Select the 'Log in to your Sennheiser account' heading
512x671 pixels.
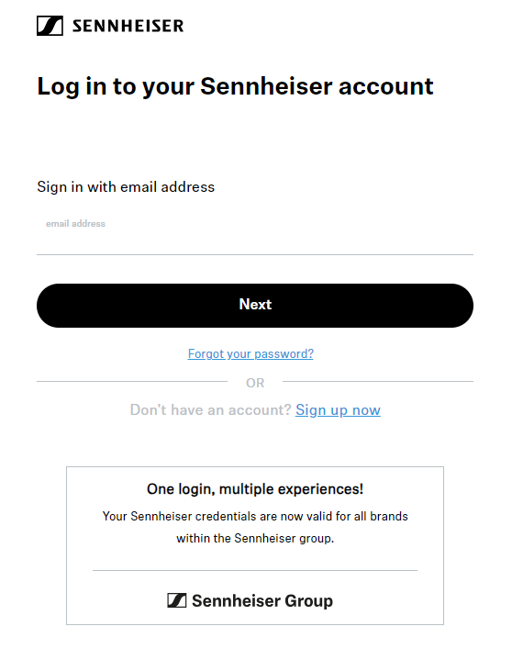tap(235, 87)
